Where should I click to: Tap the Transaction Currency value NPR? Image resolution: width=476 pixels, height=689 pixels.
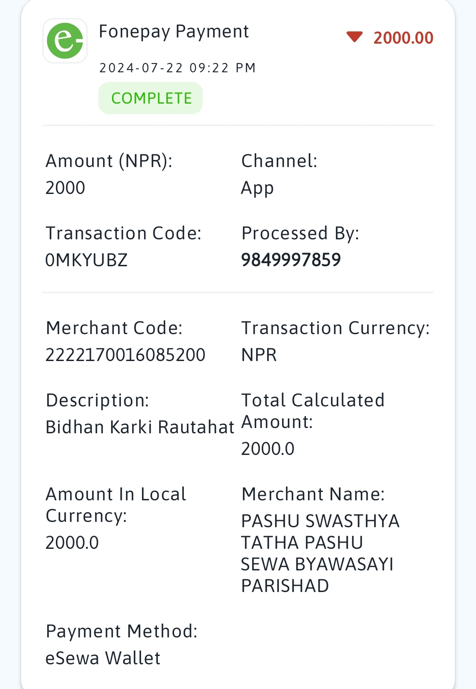click(259, 355)
